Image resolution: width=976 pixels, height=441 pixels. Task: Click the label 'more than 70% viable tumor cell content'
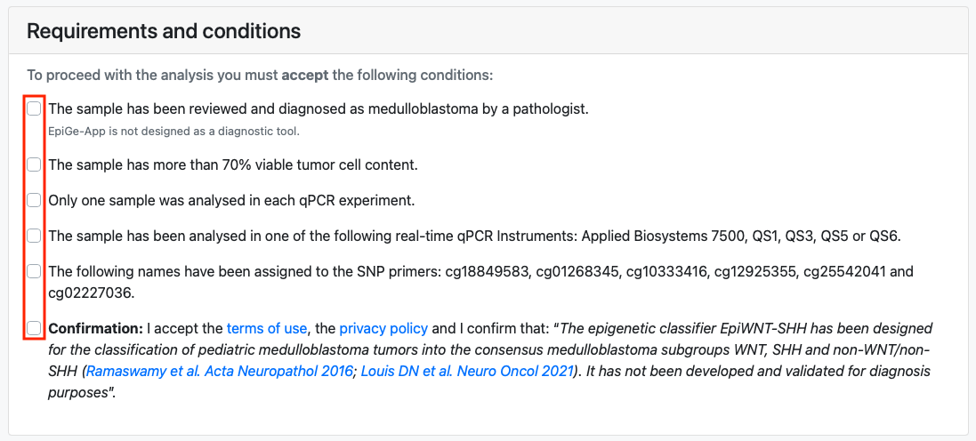[232, 164]
